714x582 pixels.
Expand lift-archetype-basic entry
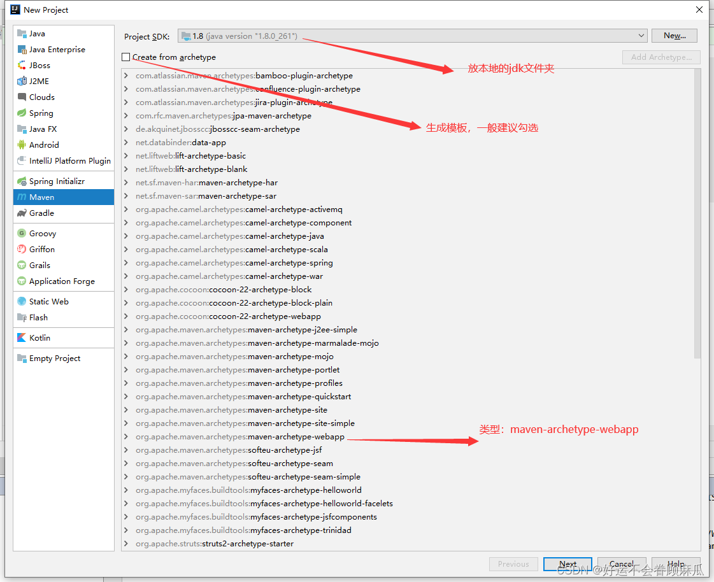coord(126,156)
